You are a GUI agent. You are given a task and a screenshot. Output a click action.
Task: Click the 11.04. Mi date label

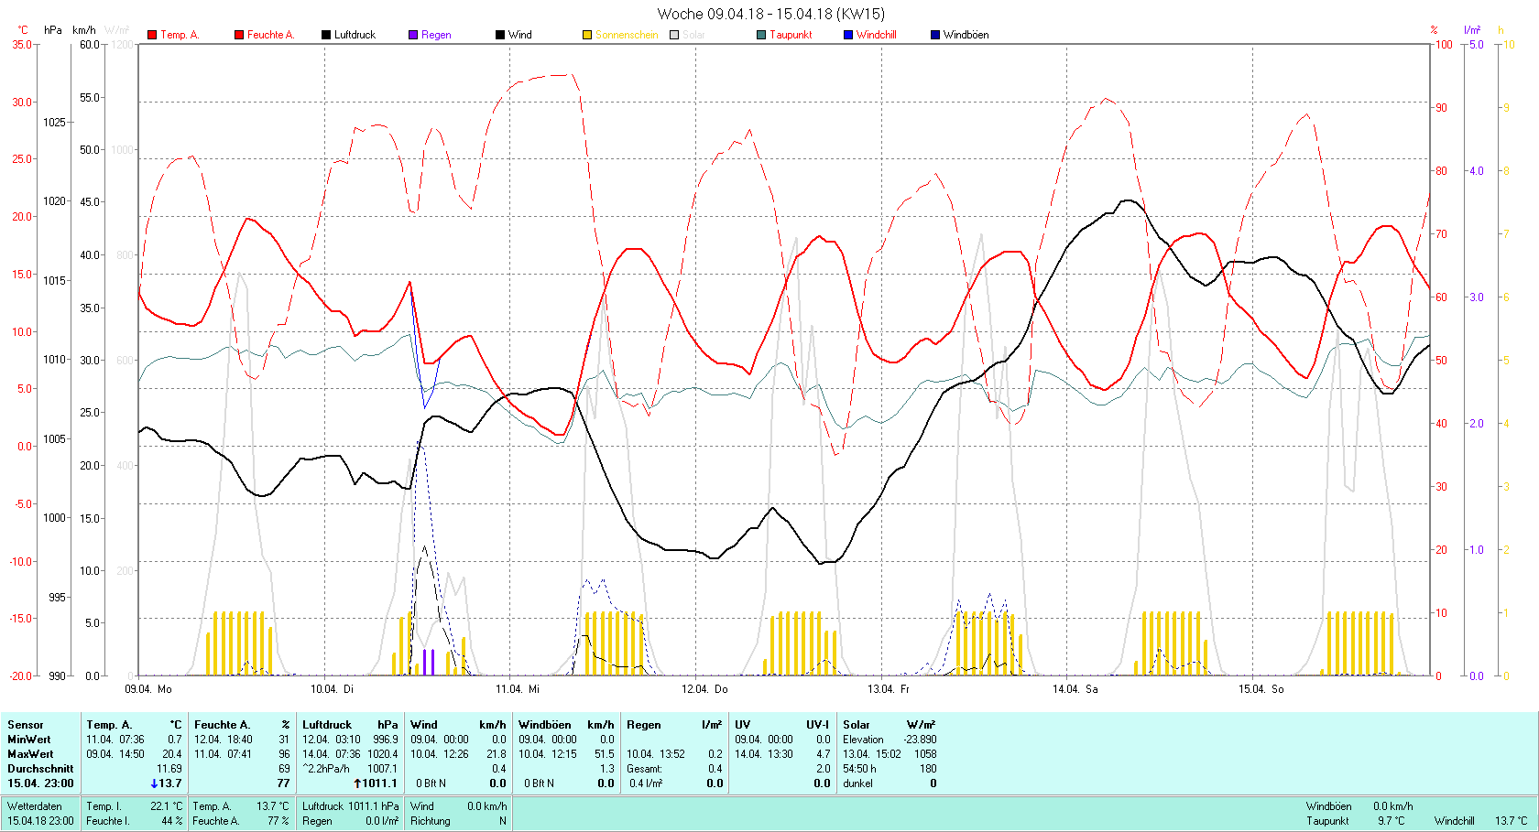518,688
